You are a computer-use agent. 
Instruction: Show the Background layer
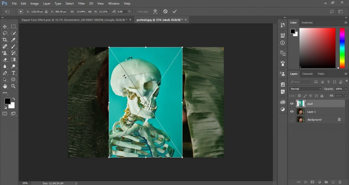pos(292,119)
